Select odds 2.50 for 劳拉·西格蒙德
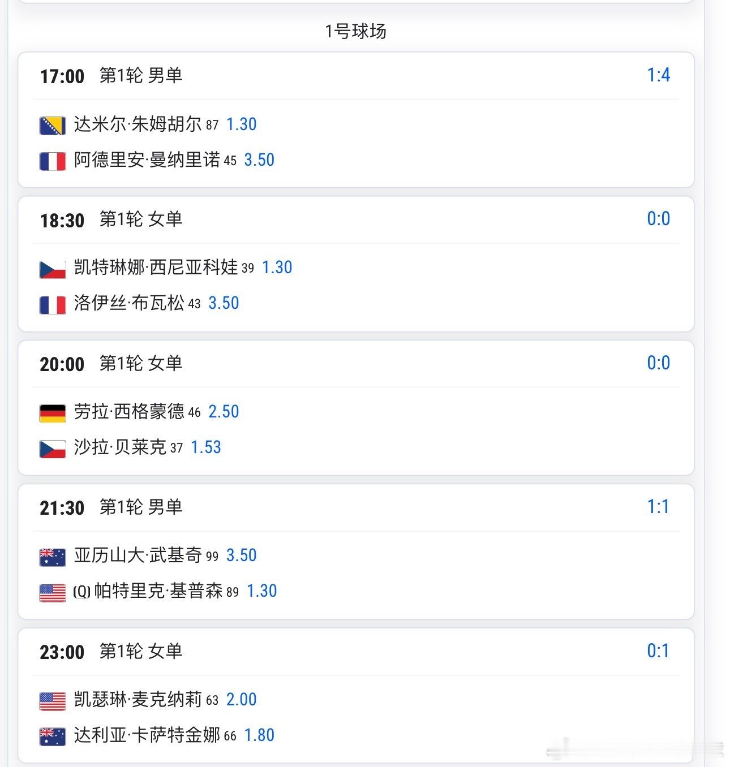Screen dimensions: 730x767 pos(224,412)
